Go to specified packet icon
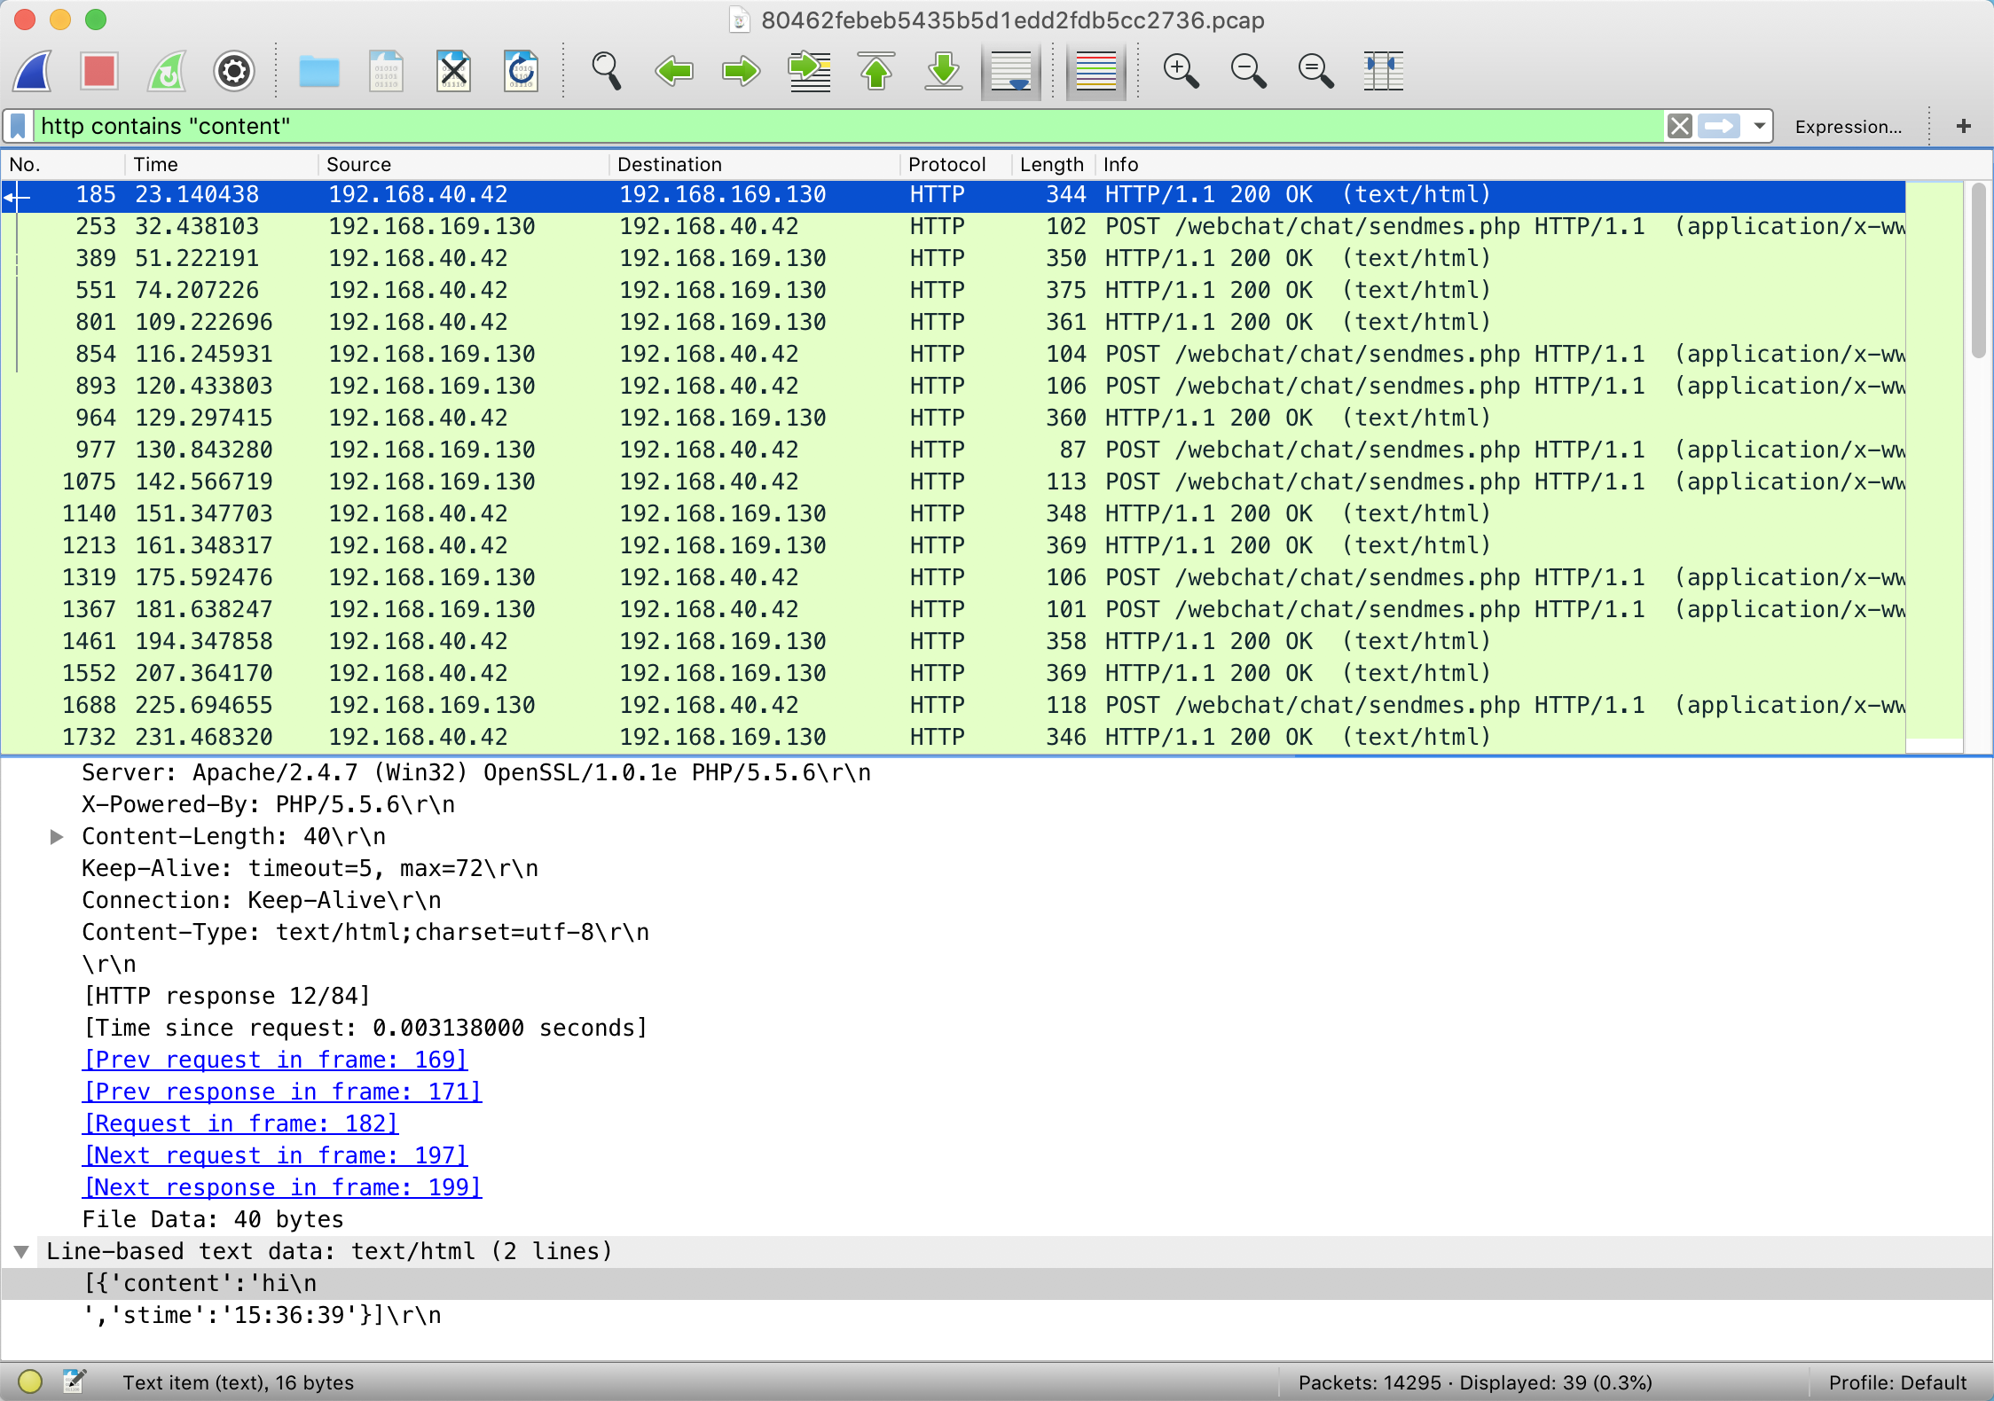1994x1401 pixels. pos(809,72)
